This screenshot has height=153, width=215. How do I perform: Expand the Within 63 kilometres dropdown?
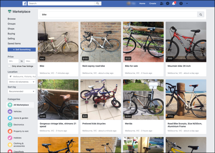(x=21, y=82)
